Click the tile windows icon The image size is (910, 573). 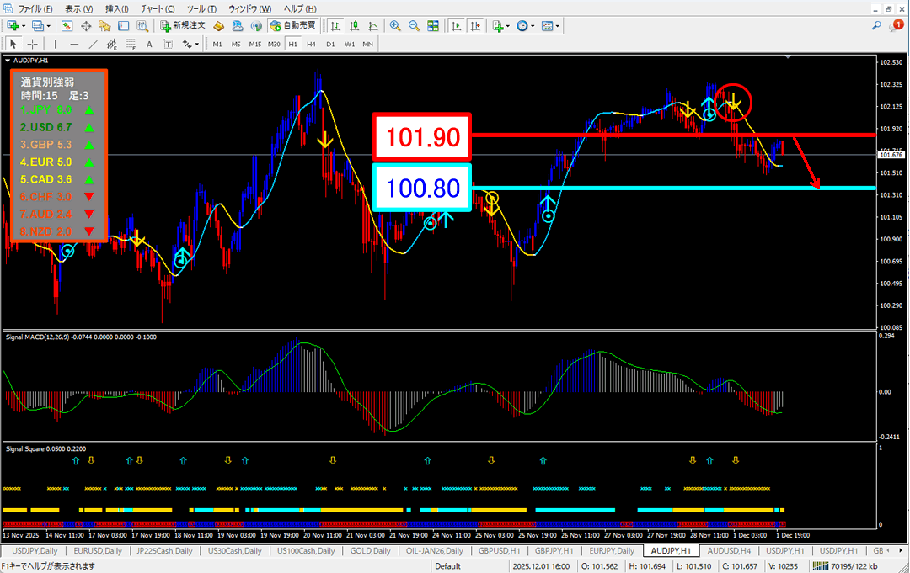click(x=434, y=26)
